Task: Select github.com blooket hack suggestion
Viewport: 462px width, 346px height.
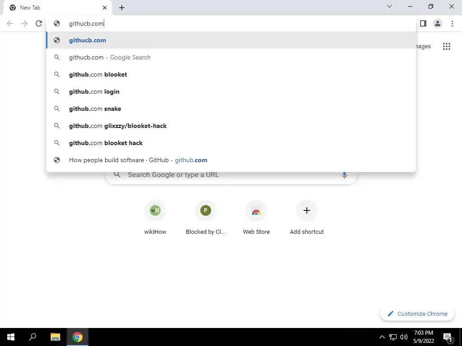Action: (231, 143)
